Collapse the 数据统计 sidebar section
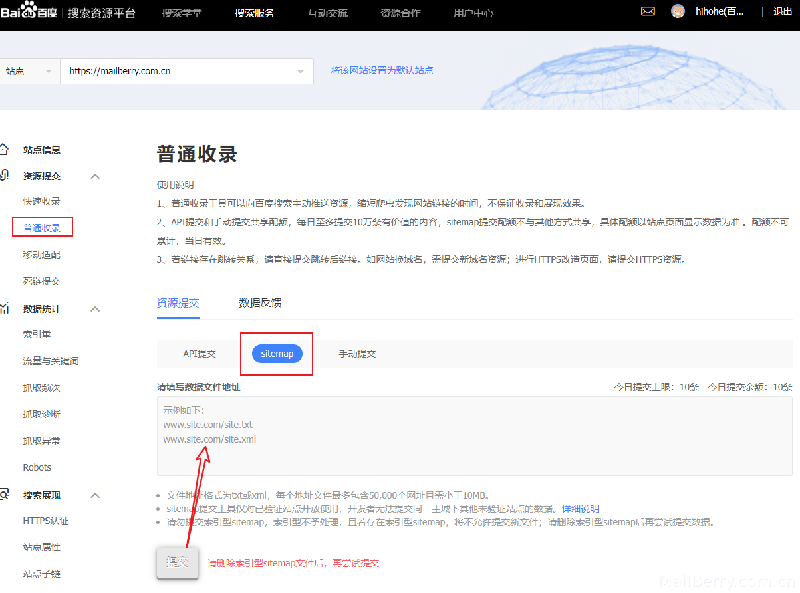Image resolution: width=800 pixels, height=593 pixels. (x=95, y=309)
